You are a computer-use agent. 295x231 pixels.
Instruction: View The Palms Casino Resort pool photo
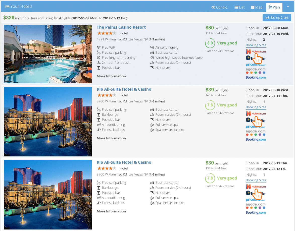coord(48,54)
